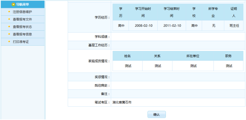Open 查看报考状态 menu item
The image size is (246, 120).
[22, 27]
